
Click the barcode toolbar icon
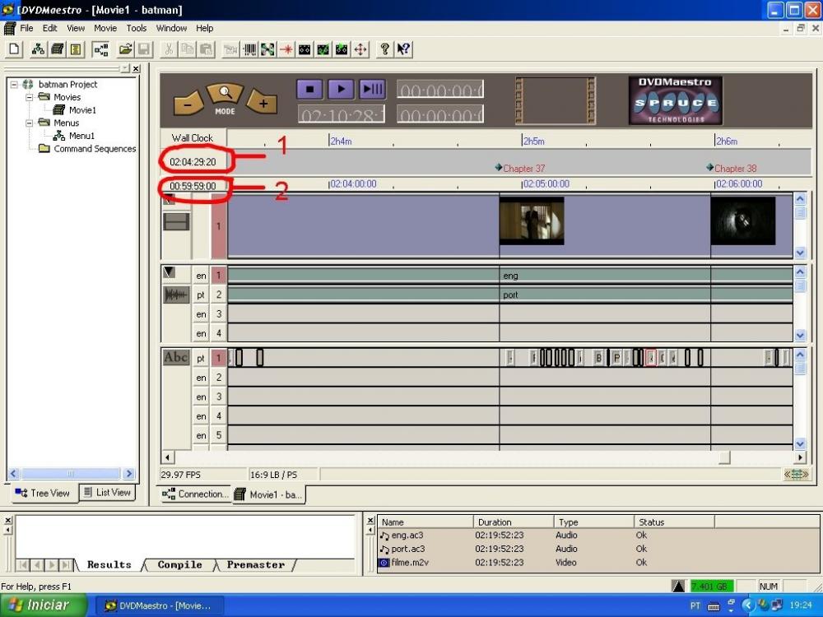point(249,49)
